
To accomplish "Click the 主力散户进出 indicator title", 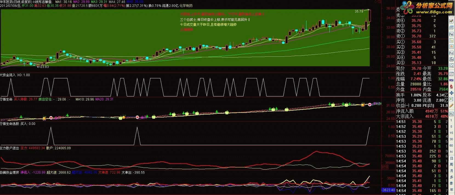I will click(10, 148).
